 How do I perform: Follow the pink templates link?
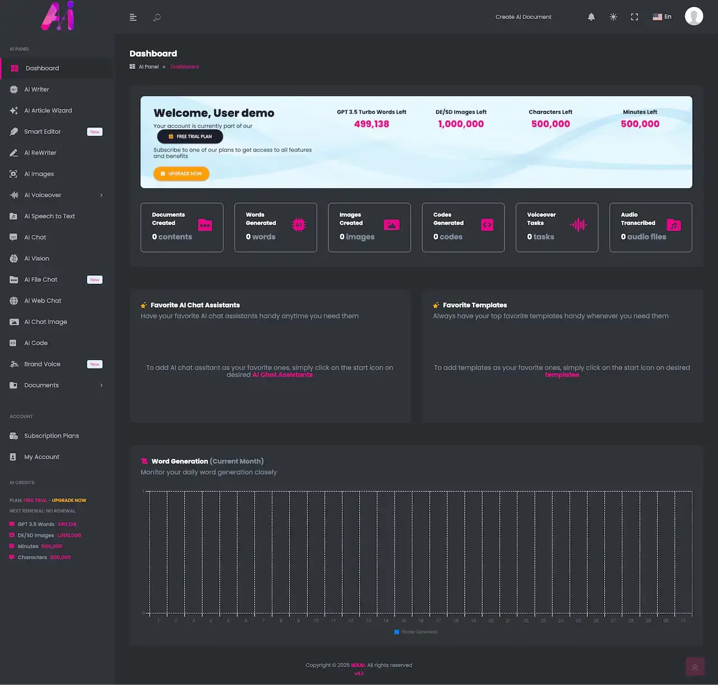[x=562, y=375]
